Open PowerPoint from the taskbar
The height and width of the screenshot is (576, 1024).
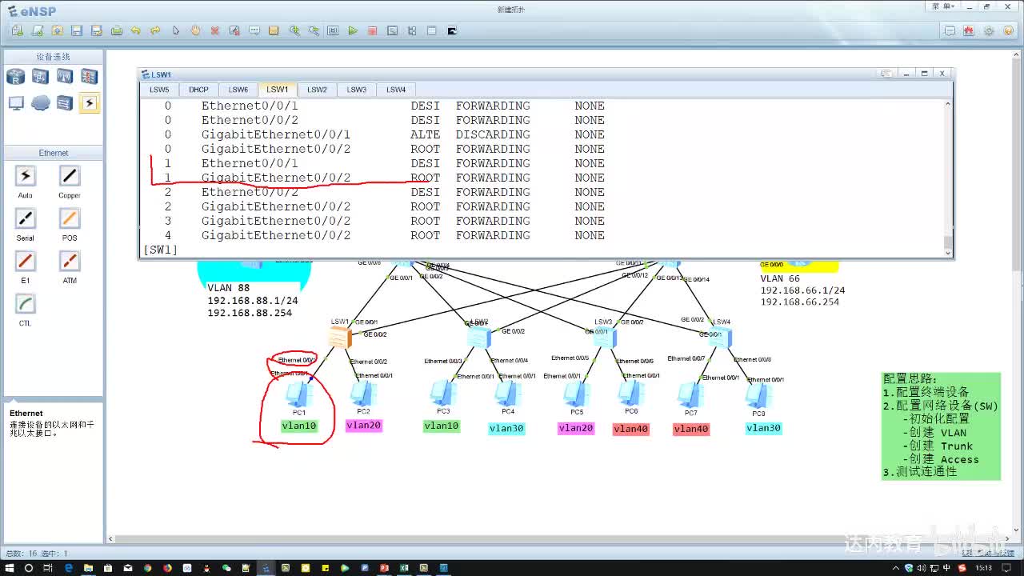[384, 568]
